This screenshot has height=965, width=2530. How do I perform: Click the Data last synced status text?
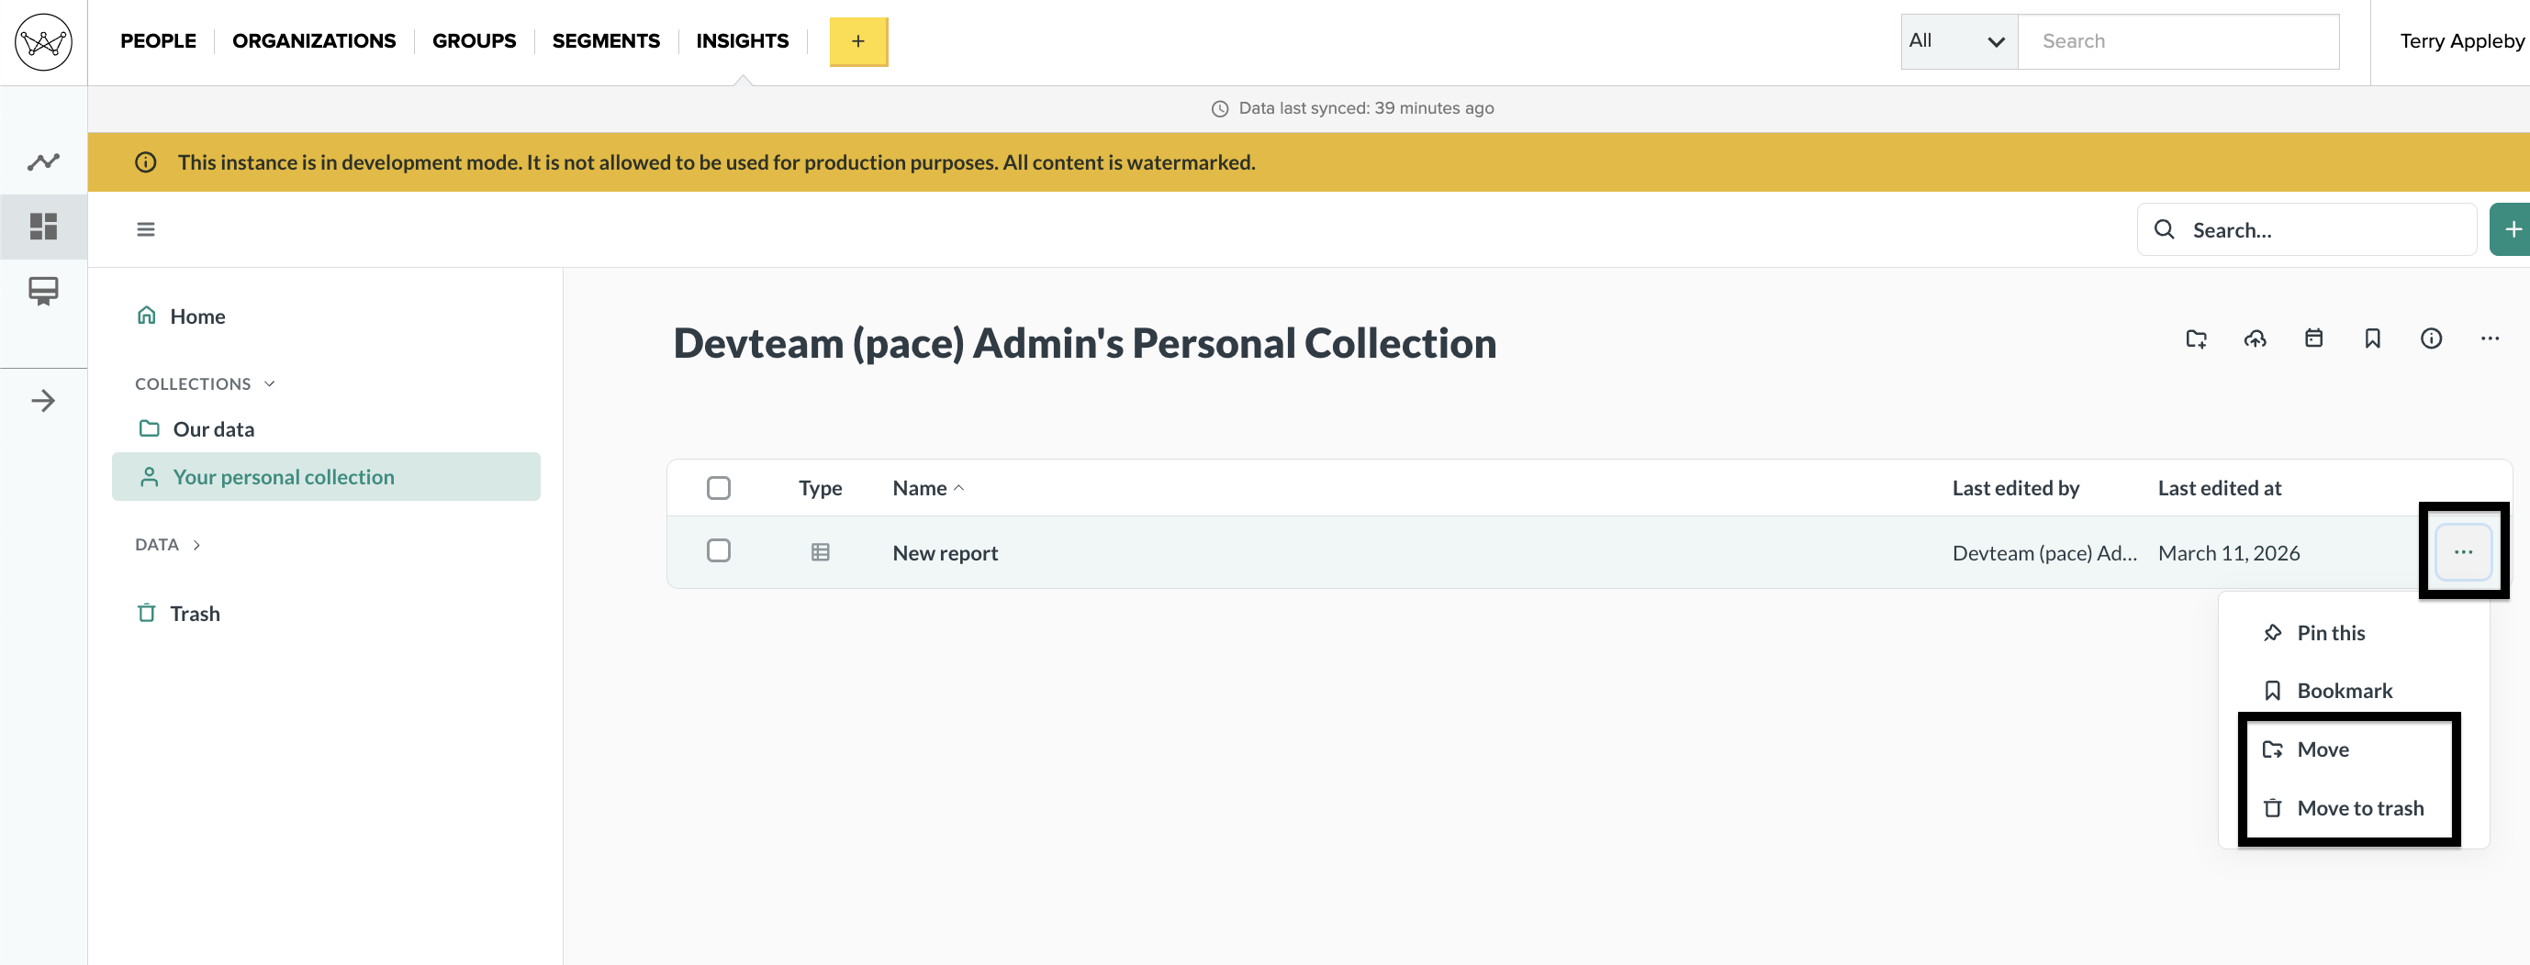coord(1366,109)
